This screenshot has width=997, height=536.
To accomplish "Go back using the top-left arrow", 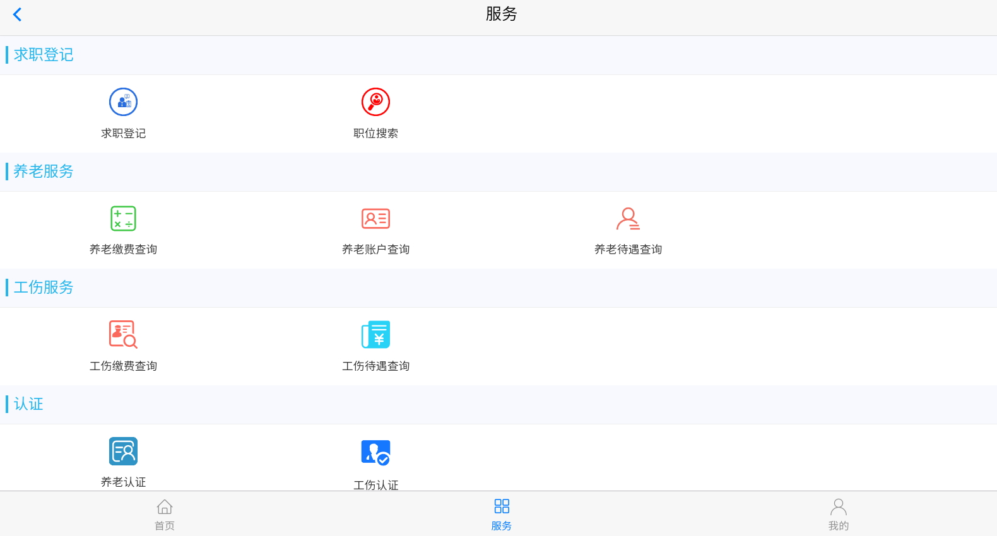I will [18, 15].
